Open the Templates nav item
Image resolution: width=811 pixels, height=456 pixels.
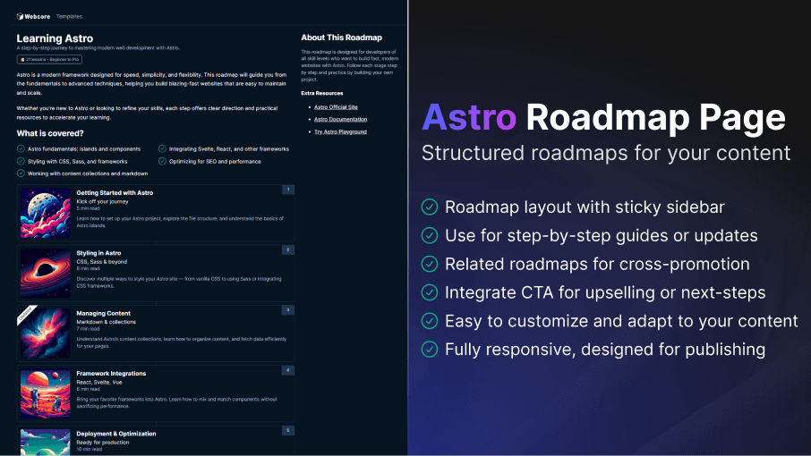pyautogui.click(x=68, y=16)
